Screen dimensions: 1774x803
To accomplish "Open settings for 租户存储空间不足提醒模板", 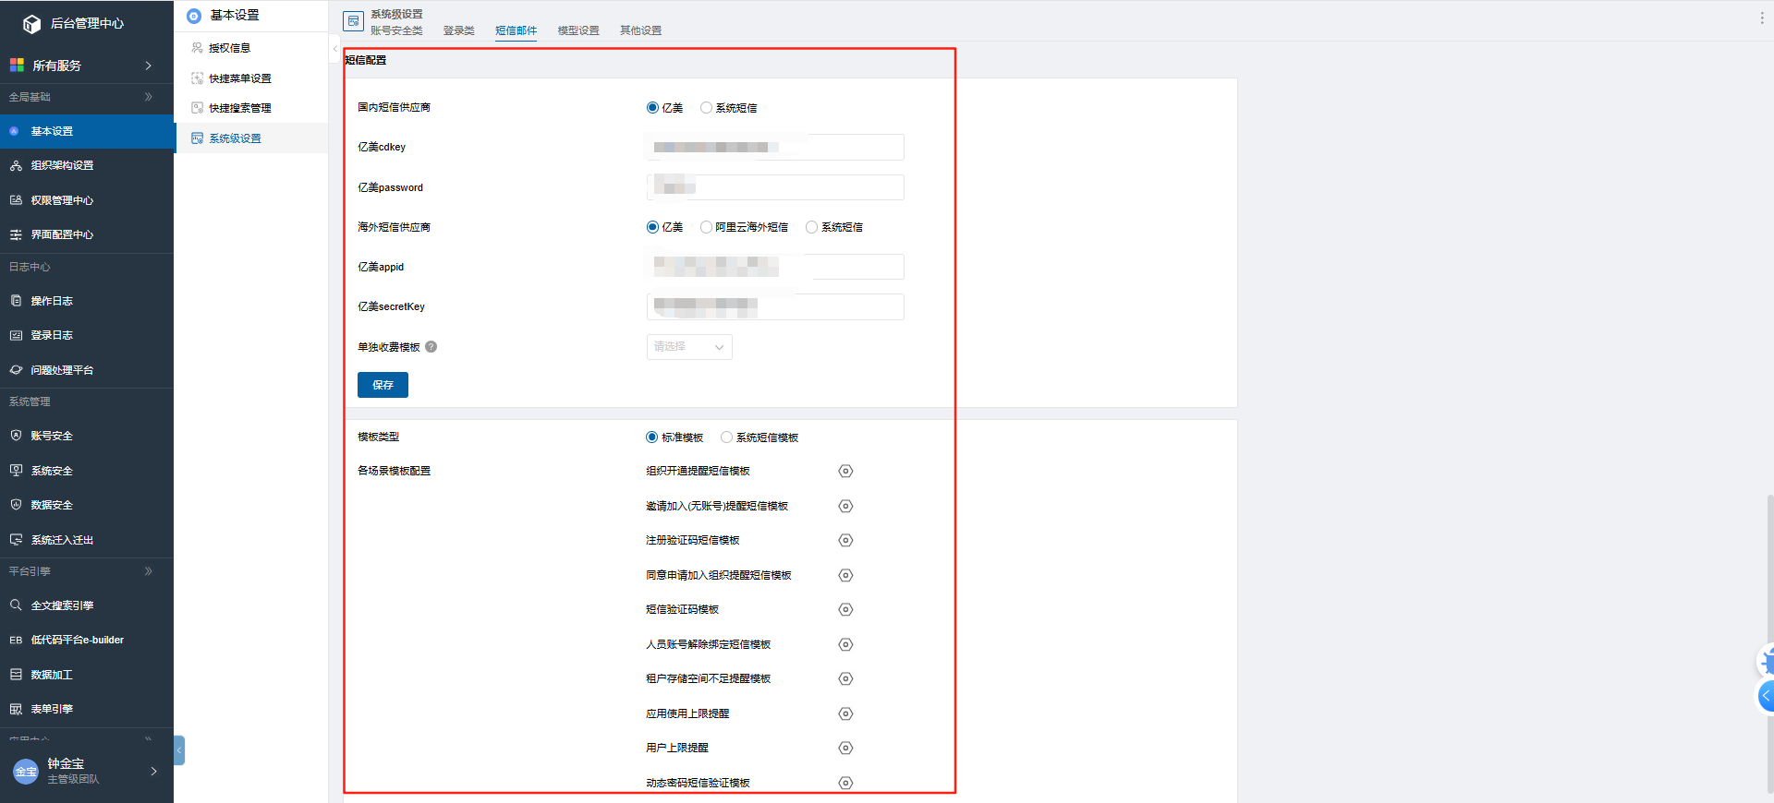I will click(x=845, y=679).
